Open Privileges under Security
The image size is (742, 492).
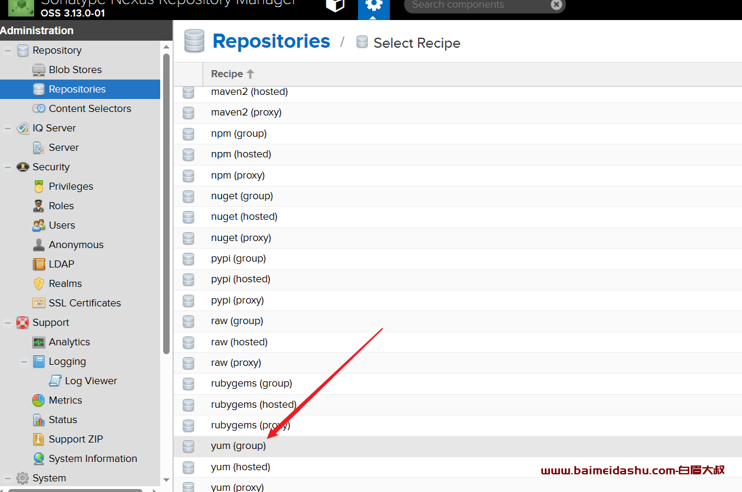71,186
